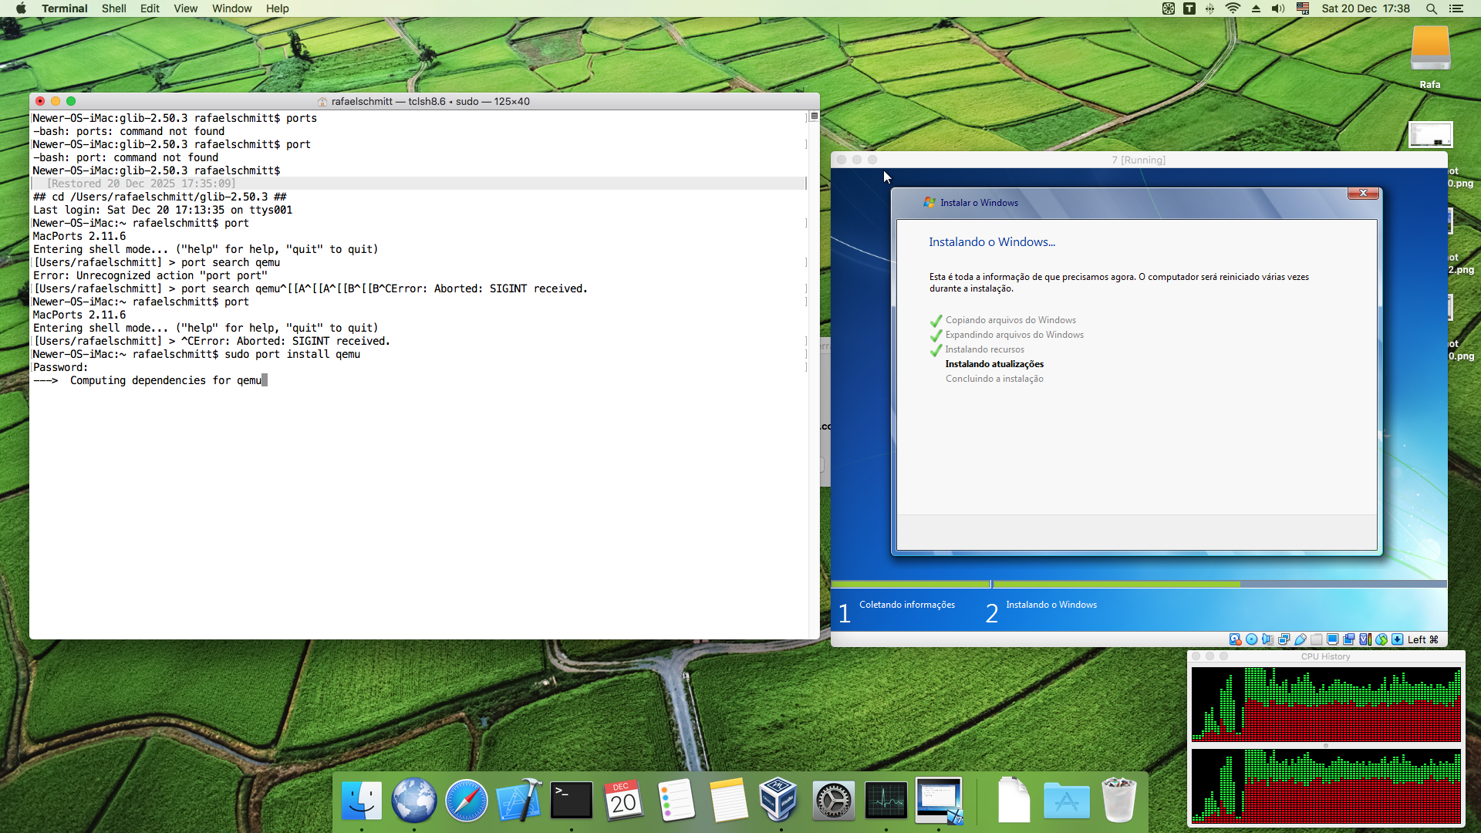The height and width of the screenshot is (833, 1481).
Task: Open the volume control in menu bar
Action: [x=1278, y=8]
